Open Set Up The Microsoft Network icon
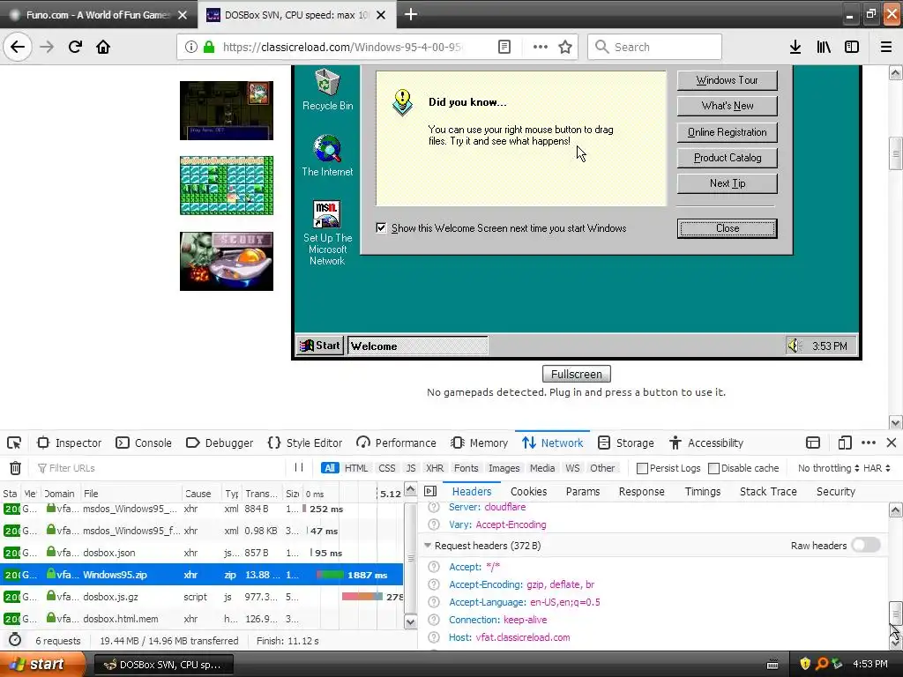This screenshot has height=677, width=903. coord(327,232)
